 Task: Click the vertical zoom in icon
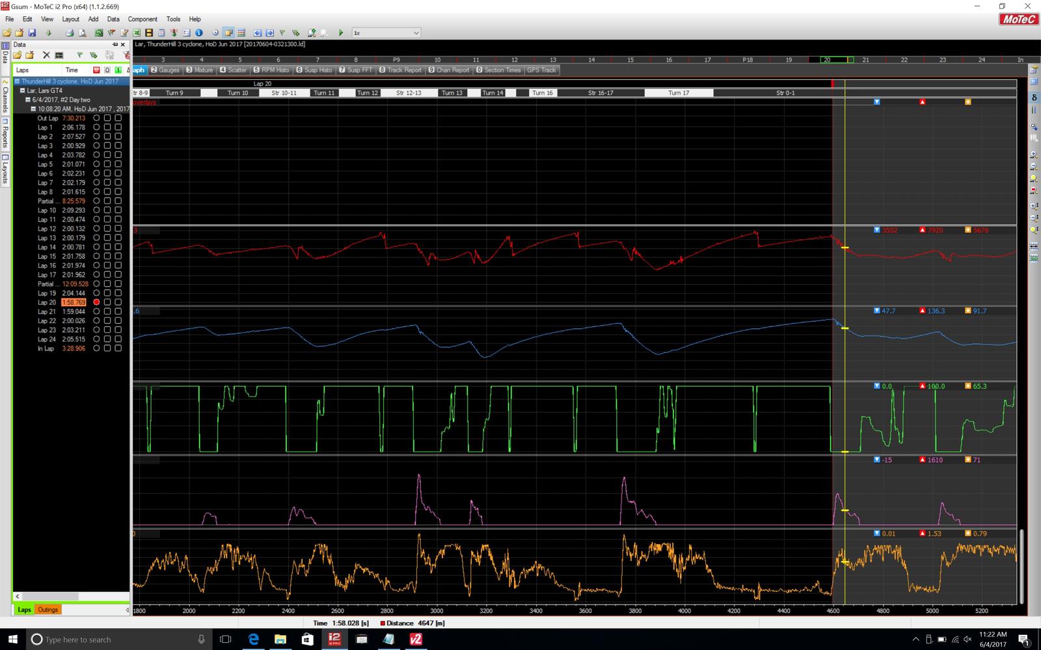point(1034,205)
